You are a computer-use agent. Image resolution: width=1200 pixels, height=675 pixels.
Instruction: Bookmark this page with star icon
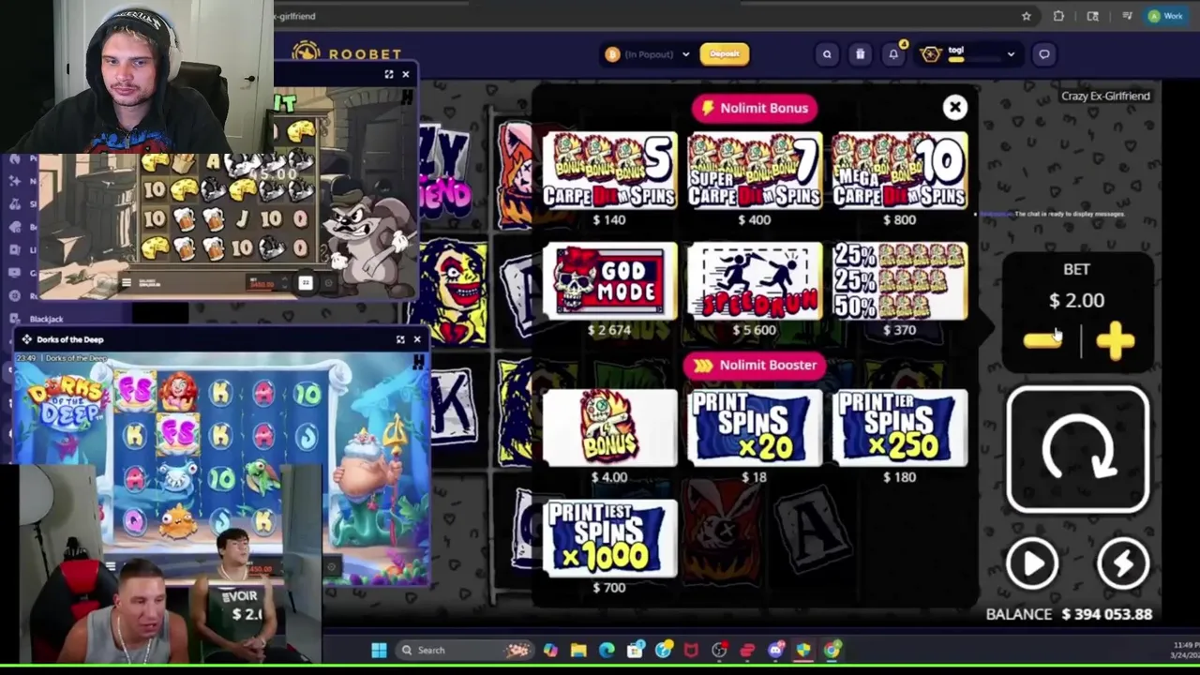[x=1027, y=16]
